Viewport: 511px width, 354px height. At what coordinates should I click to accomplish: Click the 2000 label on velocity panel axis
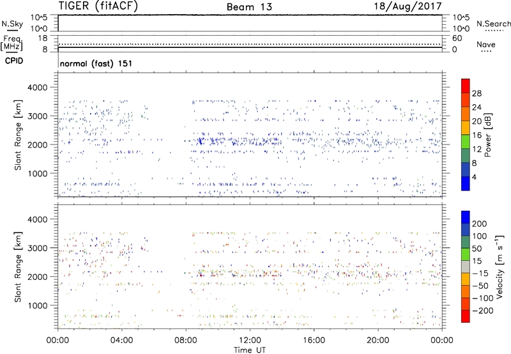(37, 277)
